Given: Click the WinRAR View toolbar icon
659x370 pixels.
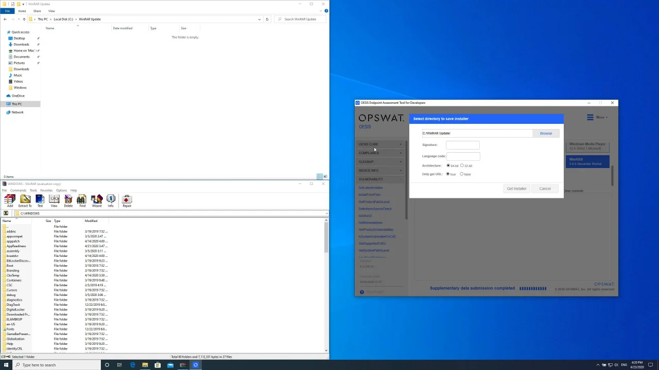Looking at the screenshot, I should pos(54,201).
